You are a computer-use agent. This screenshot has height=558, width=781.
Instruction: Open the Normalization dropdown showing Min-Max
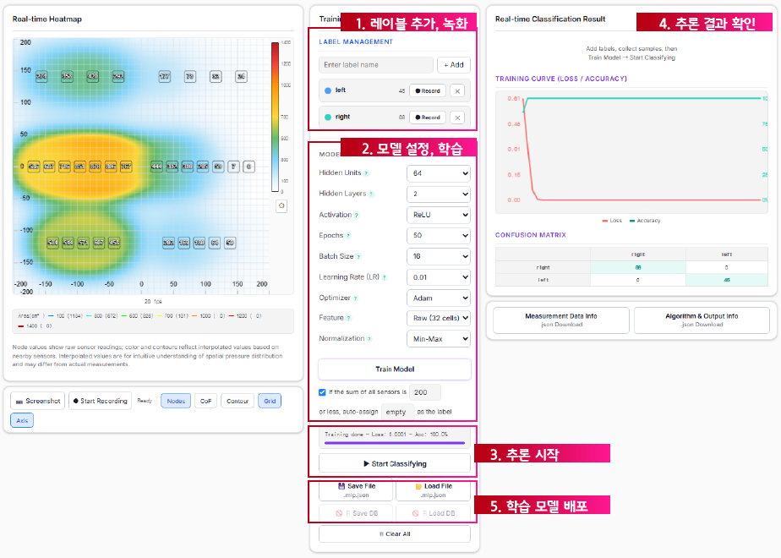click(439, 339)
